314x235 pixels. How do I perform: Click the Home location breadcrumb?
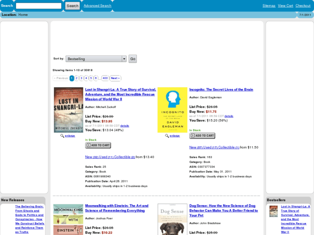pos(23,15)
